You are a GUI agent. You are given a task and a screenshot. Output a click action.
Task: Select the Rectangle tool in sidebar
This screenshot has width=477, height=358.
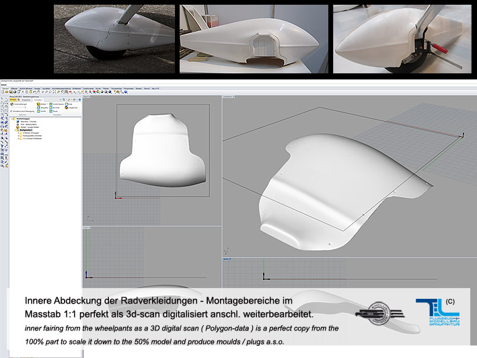6,110
